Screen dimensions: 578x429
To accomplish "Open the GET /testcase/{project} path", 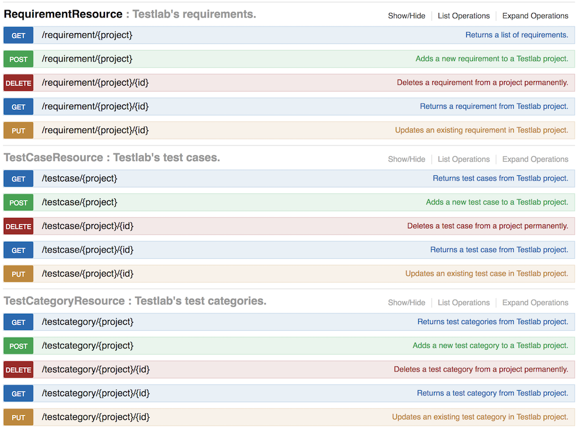I will pos(79,179).
